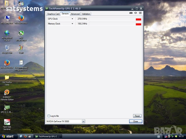Click the 270.0 MHz GPU Clock value
The width and height of the screenshot is (186, 139).
[x=82, y=19]
